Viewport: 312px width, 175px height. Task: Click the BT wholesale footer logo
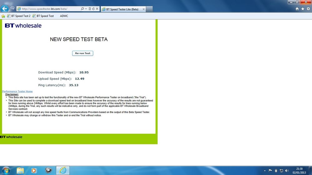pyautogui.click(x=11, y=137)
